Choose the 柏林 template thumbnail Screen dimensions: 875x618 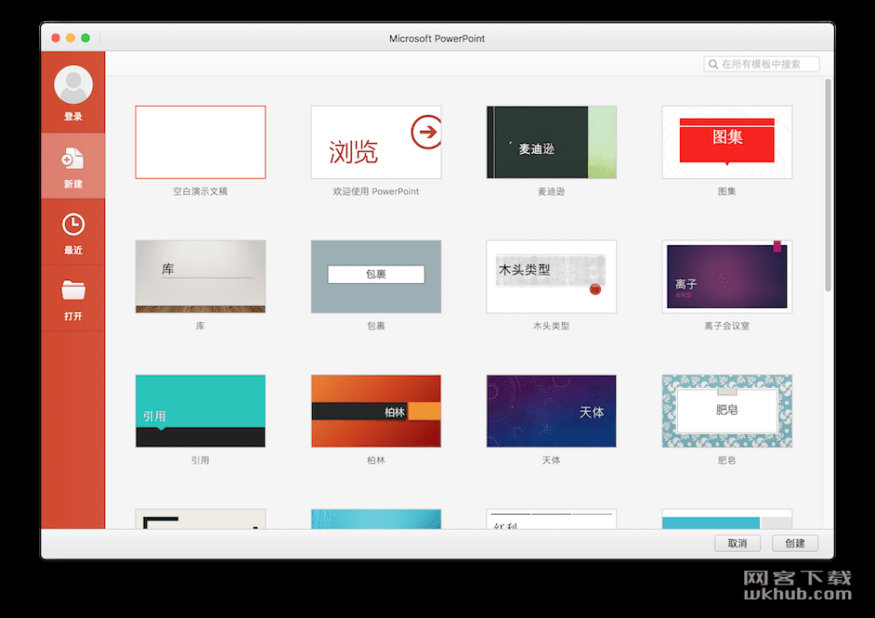point(376,411)
